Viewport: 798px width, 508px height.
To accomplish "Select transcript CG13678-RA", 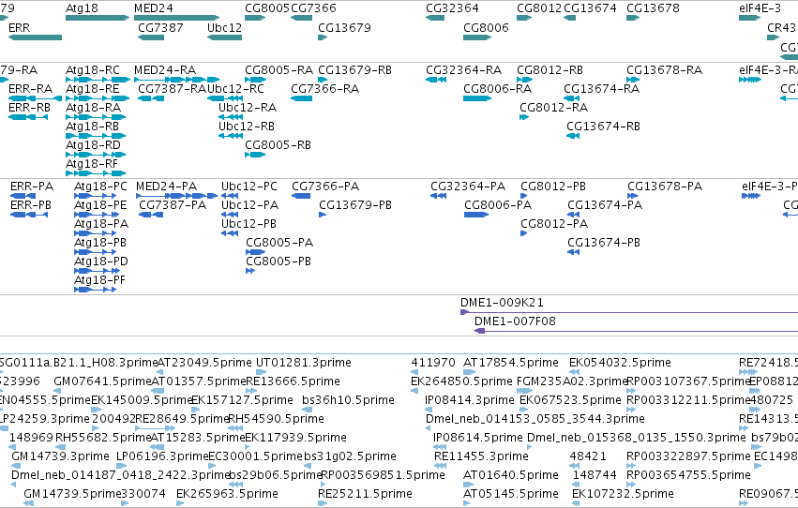I will click(x=664, y=70).
